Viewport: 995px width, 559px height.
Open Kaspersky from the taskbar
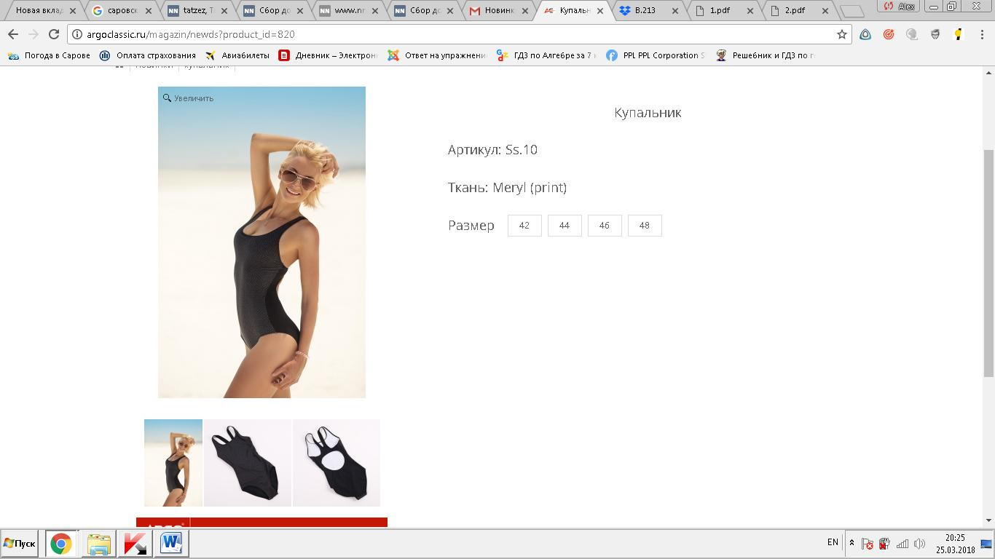pyautogui.click(x=135, y=544)
